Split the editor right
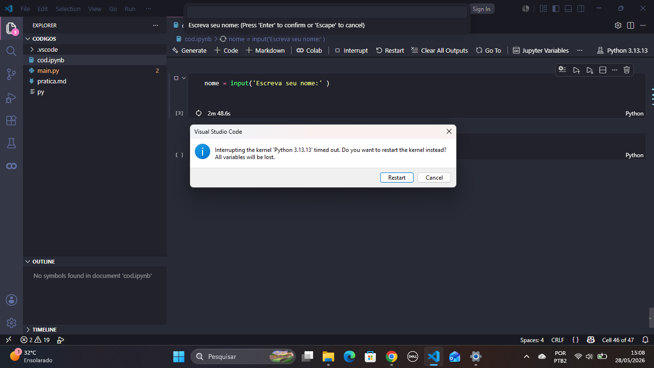The width and height of the screenshot is (654, 368). [631, 25]
